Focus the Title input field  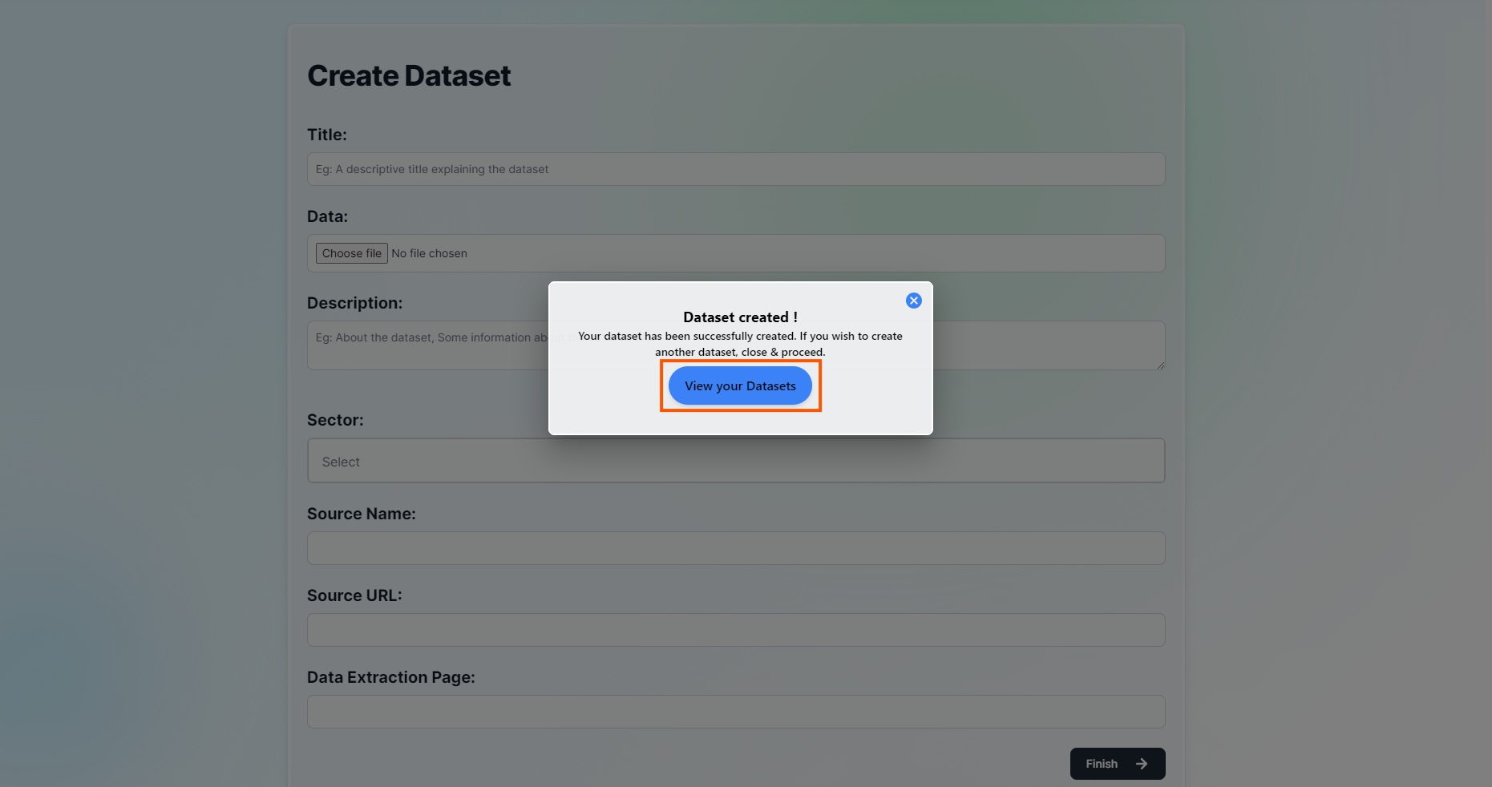pyautogui.click(x=735, y=169)
